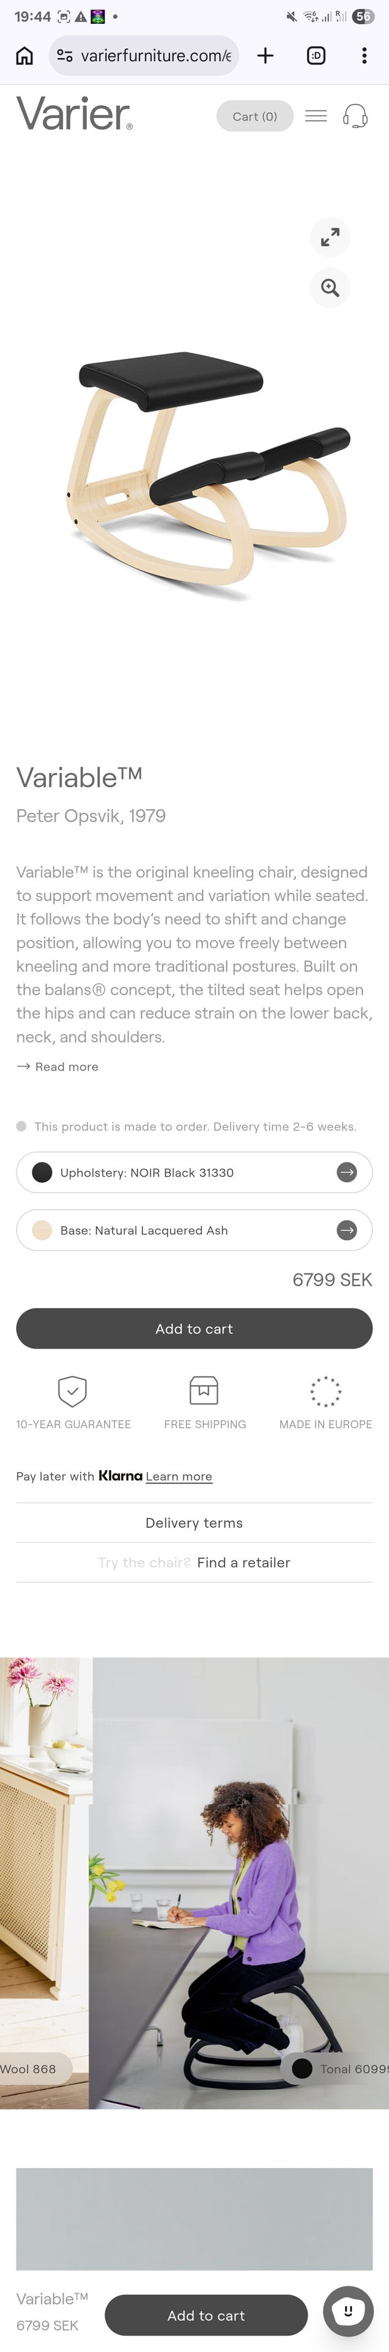Open the browser three-dot menu
The height and width of the screenshot is (2352, 389).
point(365,56)
